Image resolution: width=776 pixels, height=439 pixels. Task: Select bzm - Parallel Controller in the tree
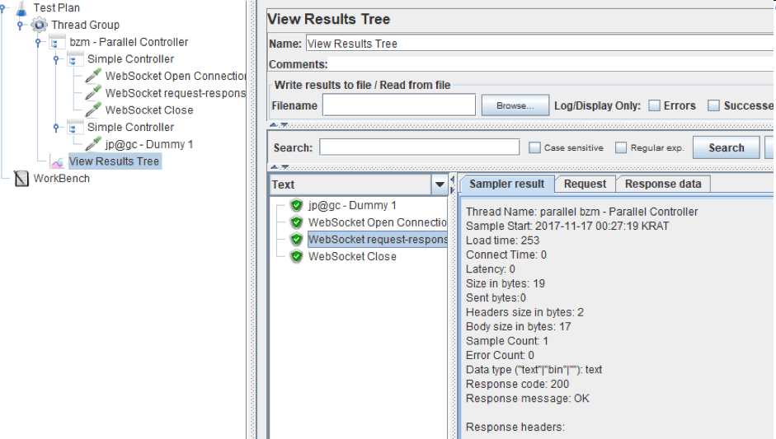(x=129, y=42)
